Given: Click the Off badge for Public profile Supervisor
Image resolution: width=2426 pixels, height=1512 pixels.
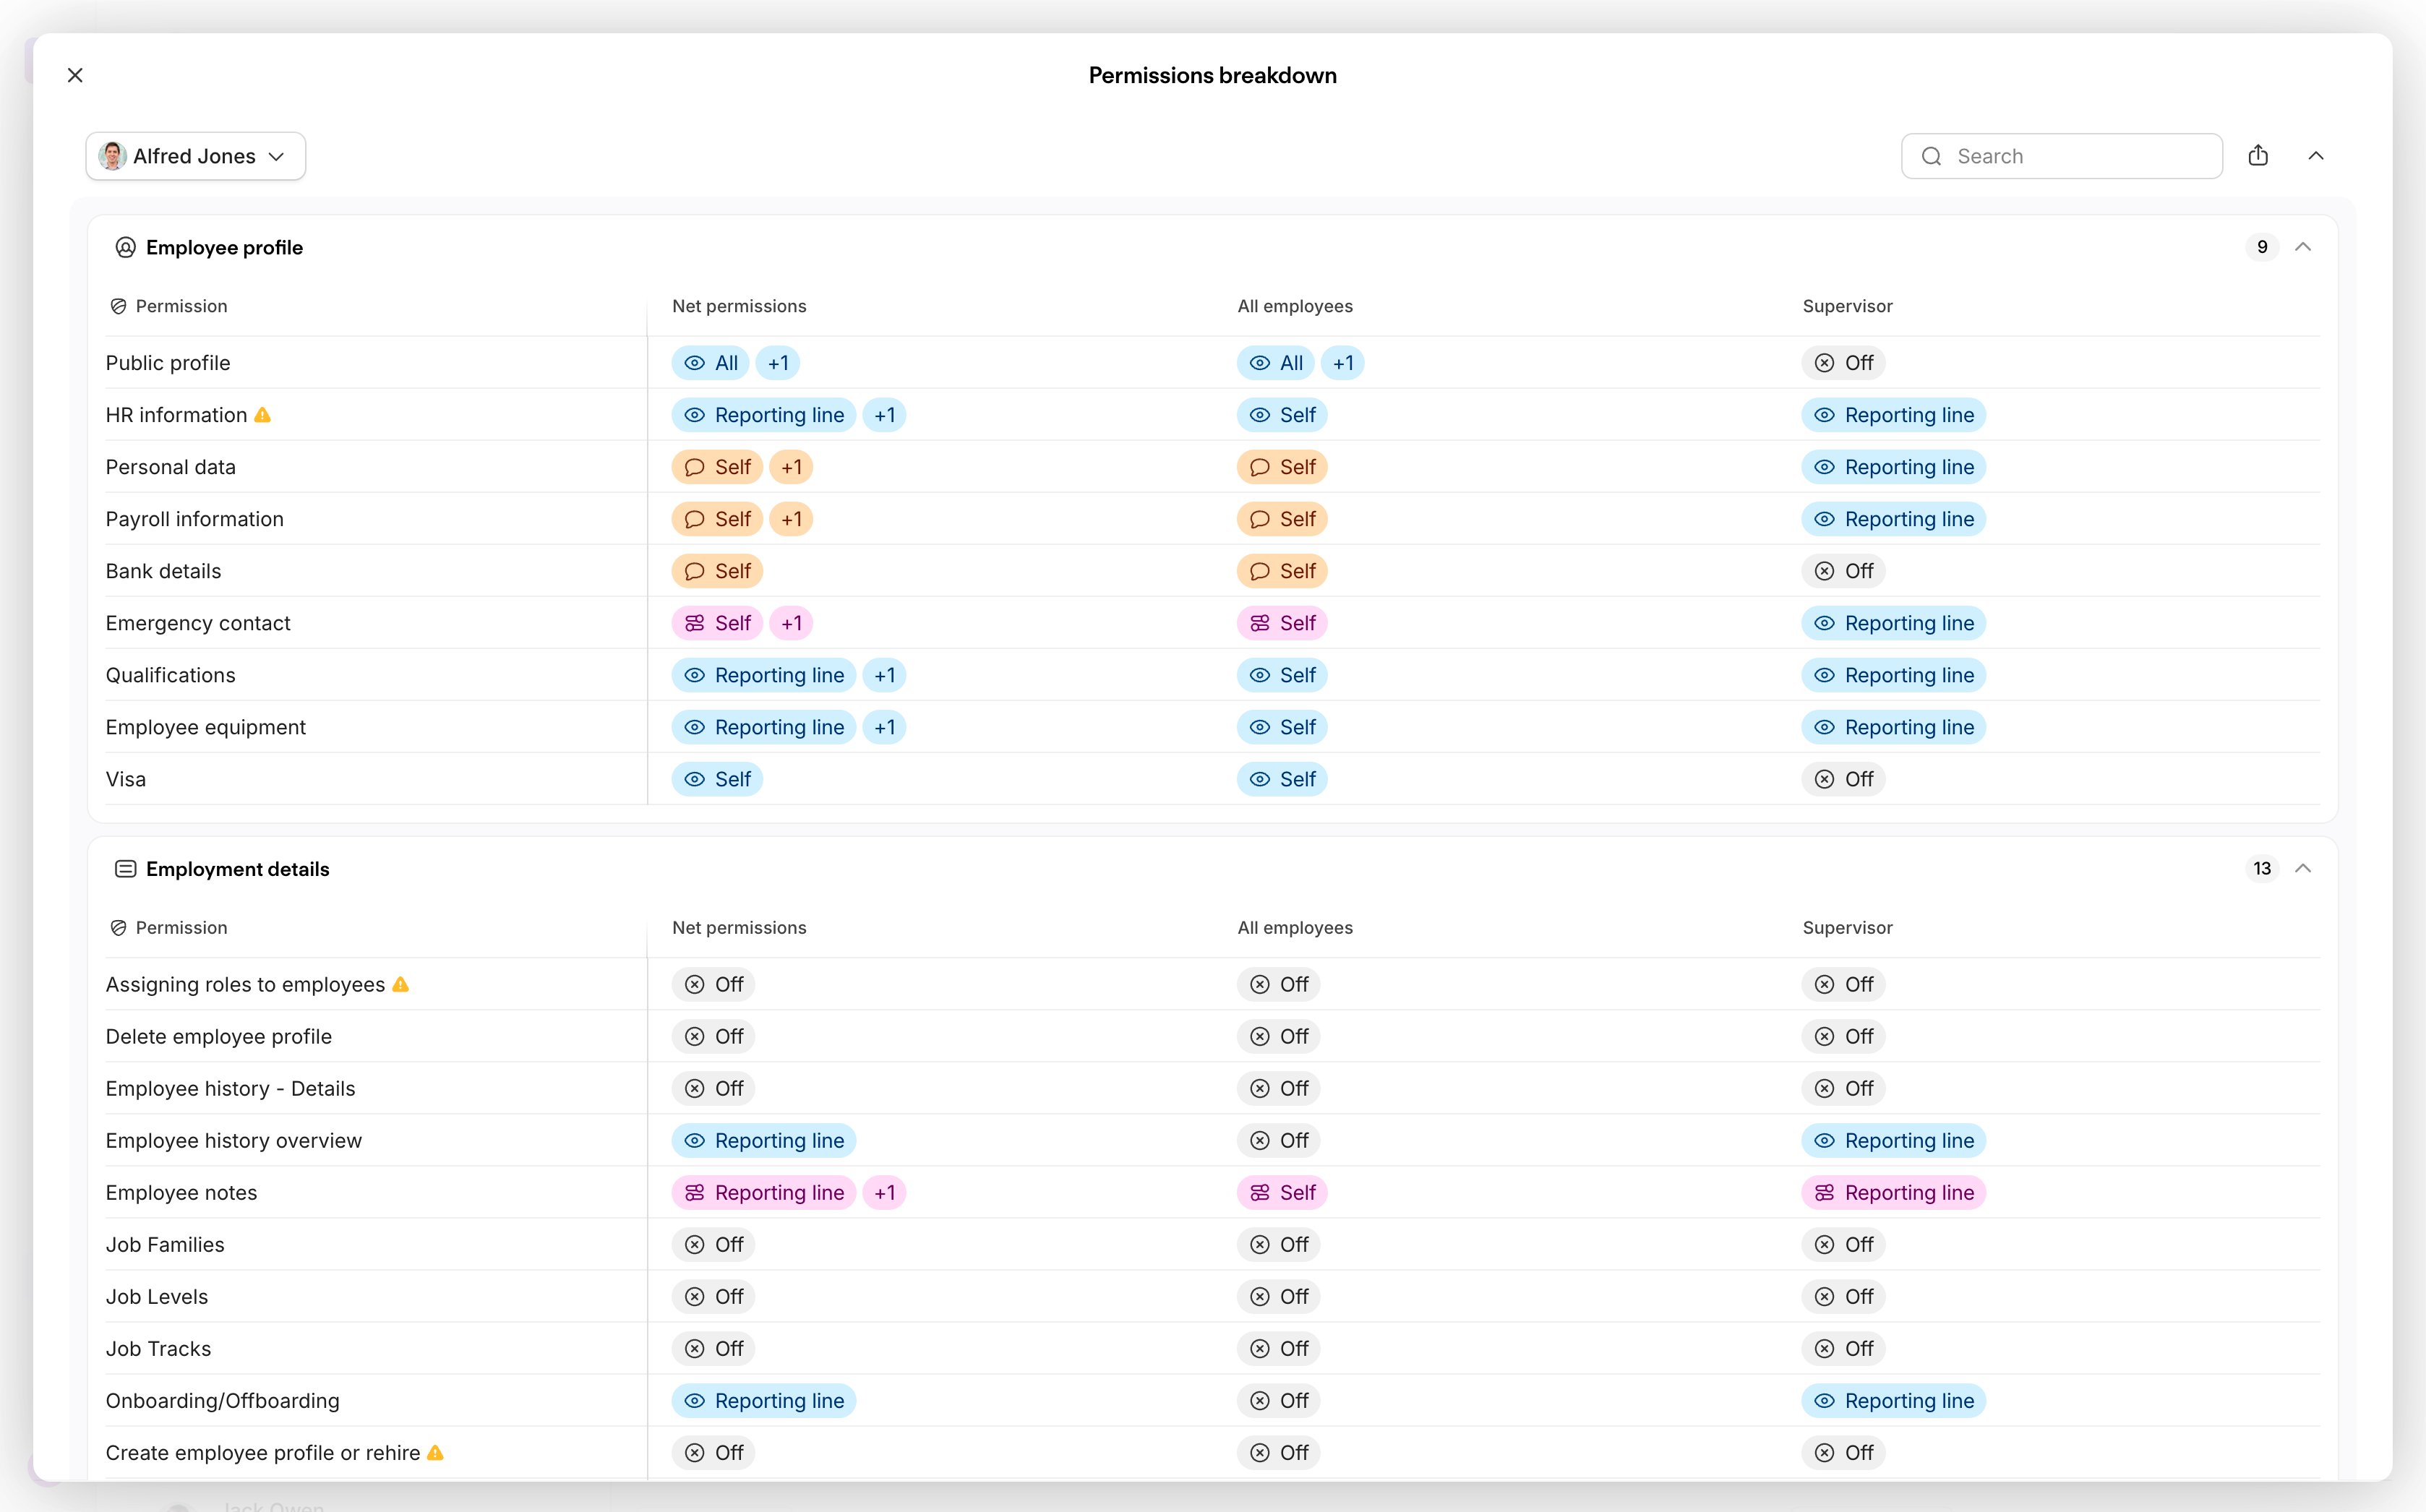Looking at the screenshot, I should [x=1844, y=363].
